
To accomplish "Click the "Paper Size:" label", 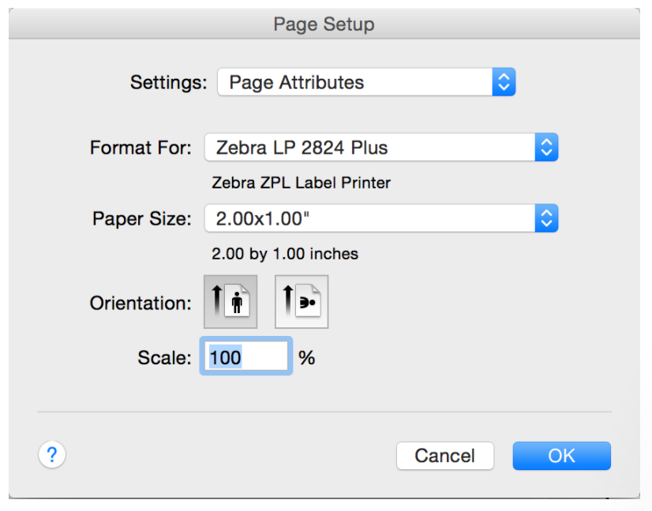I will click(x=141, y=219).
